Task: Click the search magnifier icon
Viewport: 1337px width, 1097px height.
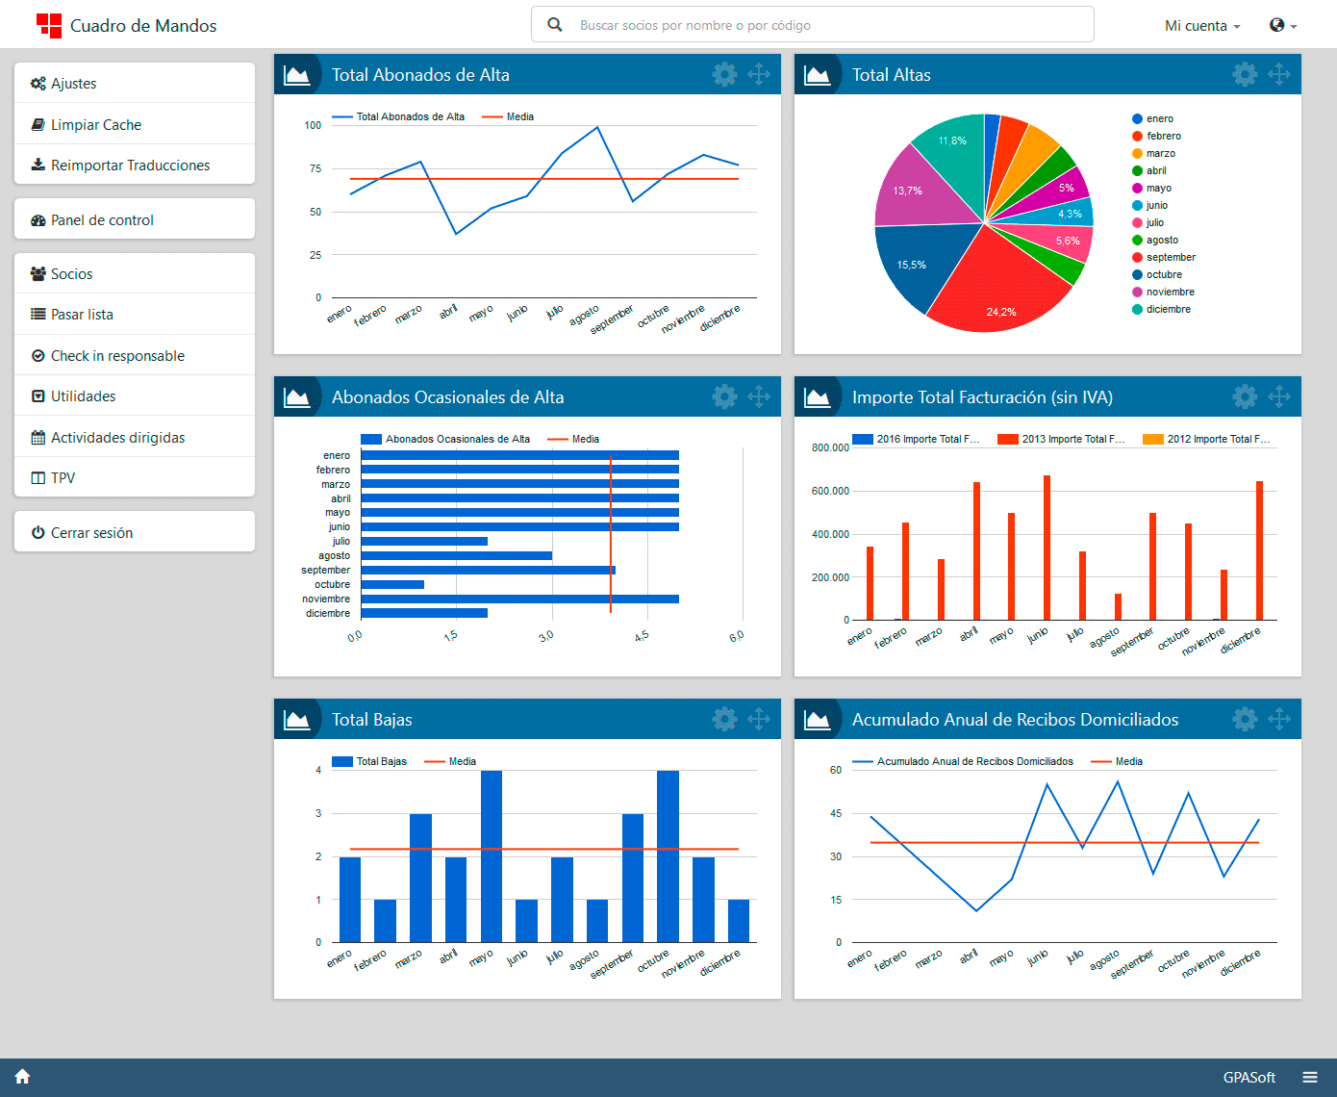Action: pos(555,25)
